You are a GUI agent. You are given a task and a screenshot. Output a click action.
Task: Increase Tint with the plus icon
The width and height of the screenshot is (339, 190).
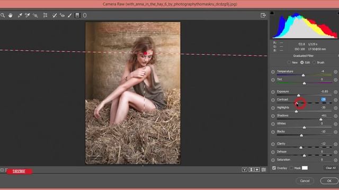pos(335,80)
